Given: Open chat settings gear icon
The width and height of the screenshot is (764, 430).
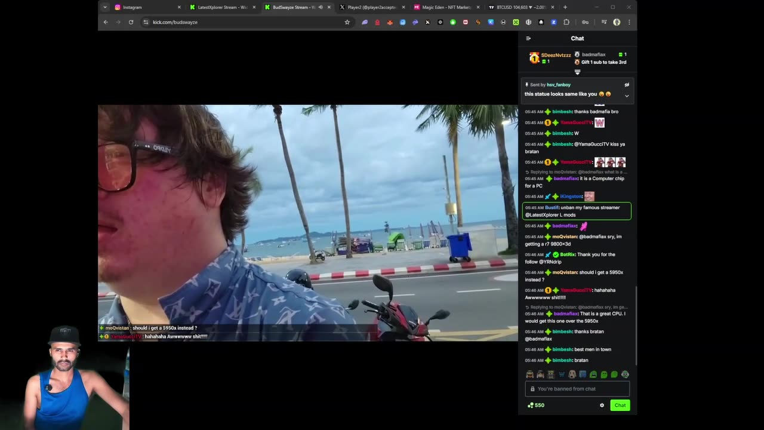Looking at the screenshot, I should point(602,405).
